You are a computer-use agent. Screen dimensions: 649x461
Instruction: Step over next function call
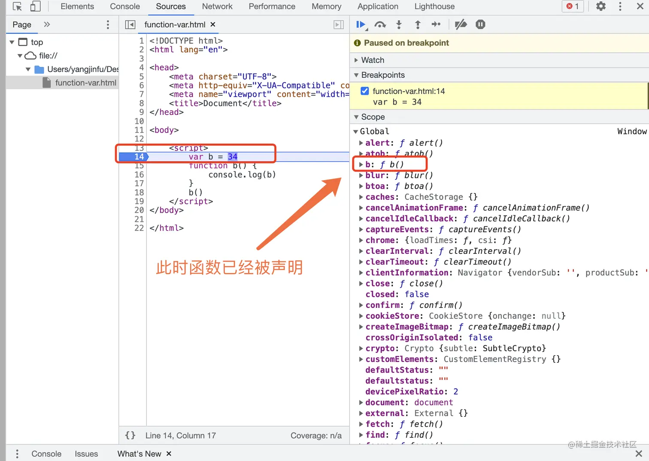[x=380, y=25]
